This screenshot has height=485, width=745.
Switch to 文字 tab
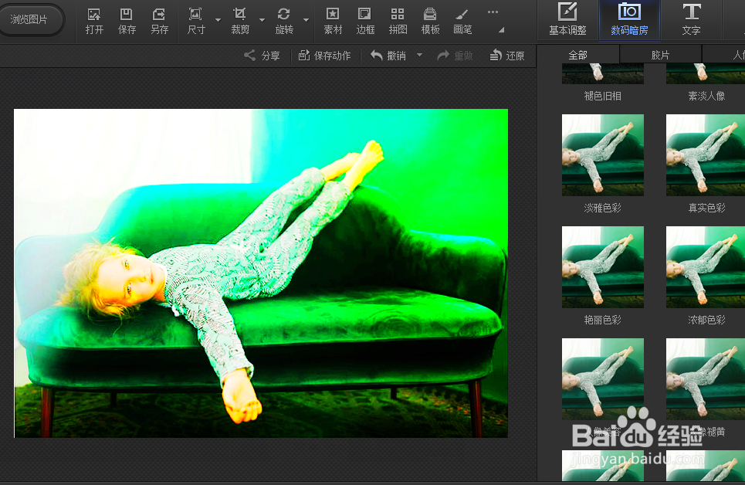(691, 20)
